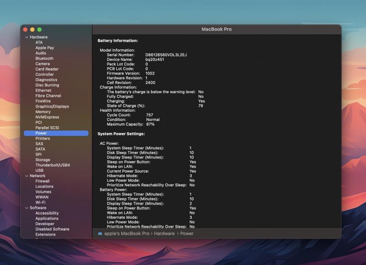Select Disc Burning in the sidebar
The height and width of the screenshot is (265, 366).
[x=47, y=85]
